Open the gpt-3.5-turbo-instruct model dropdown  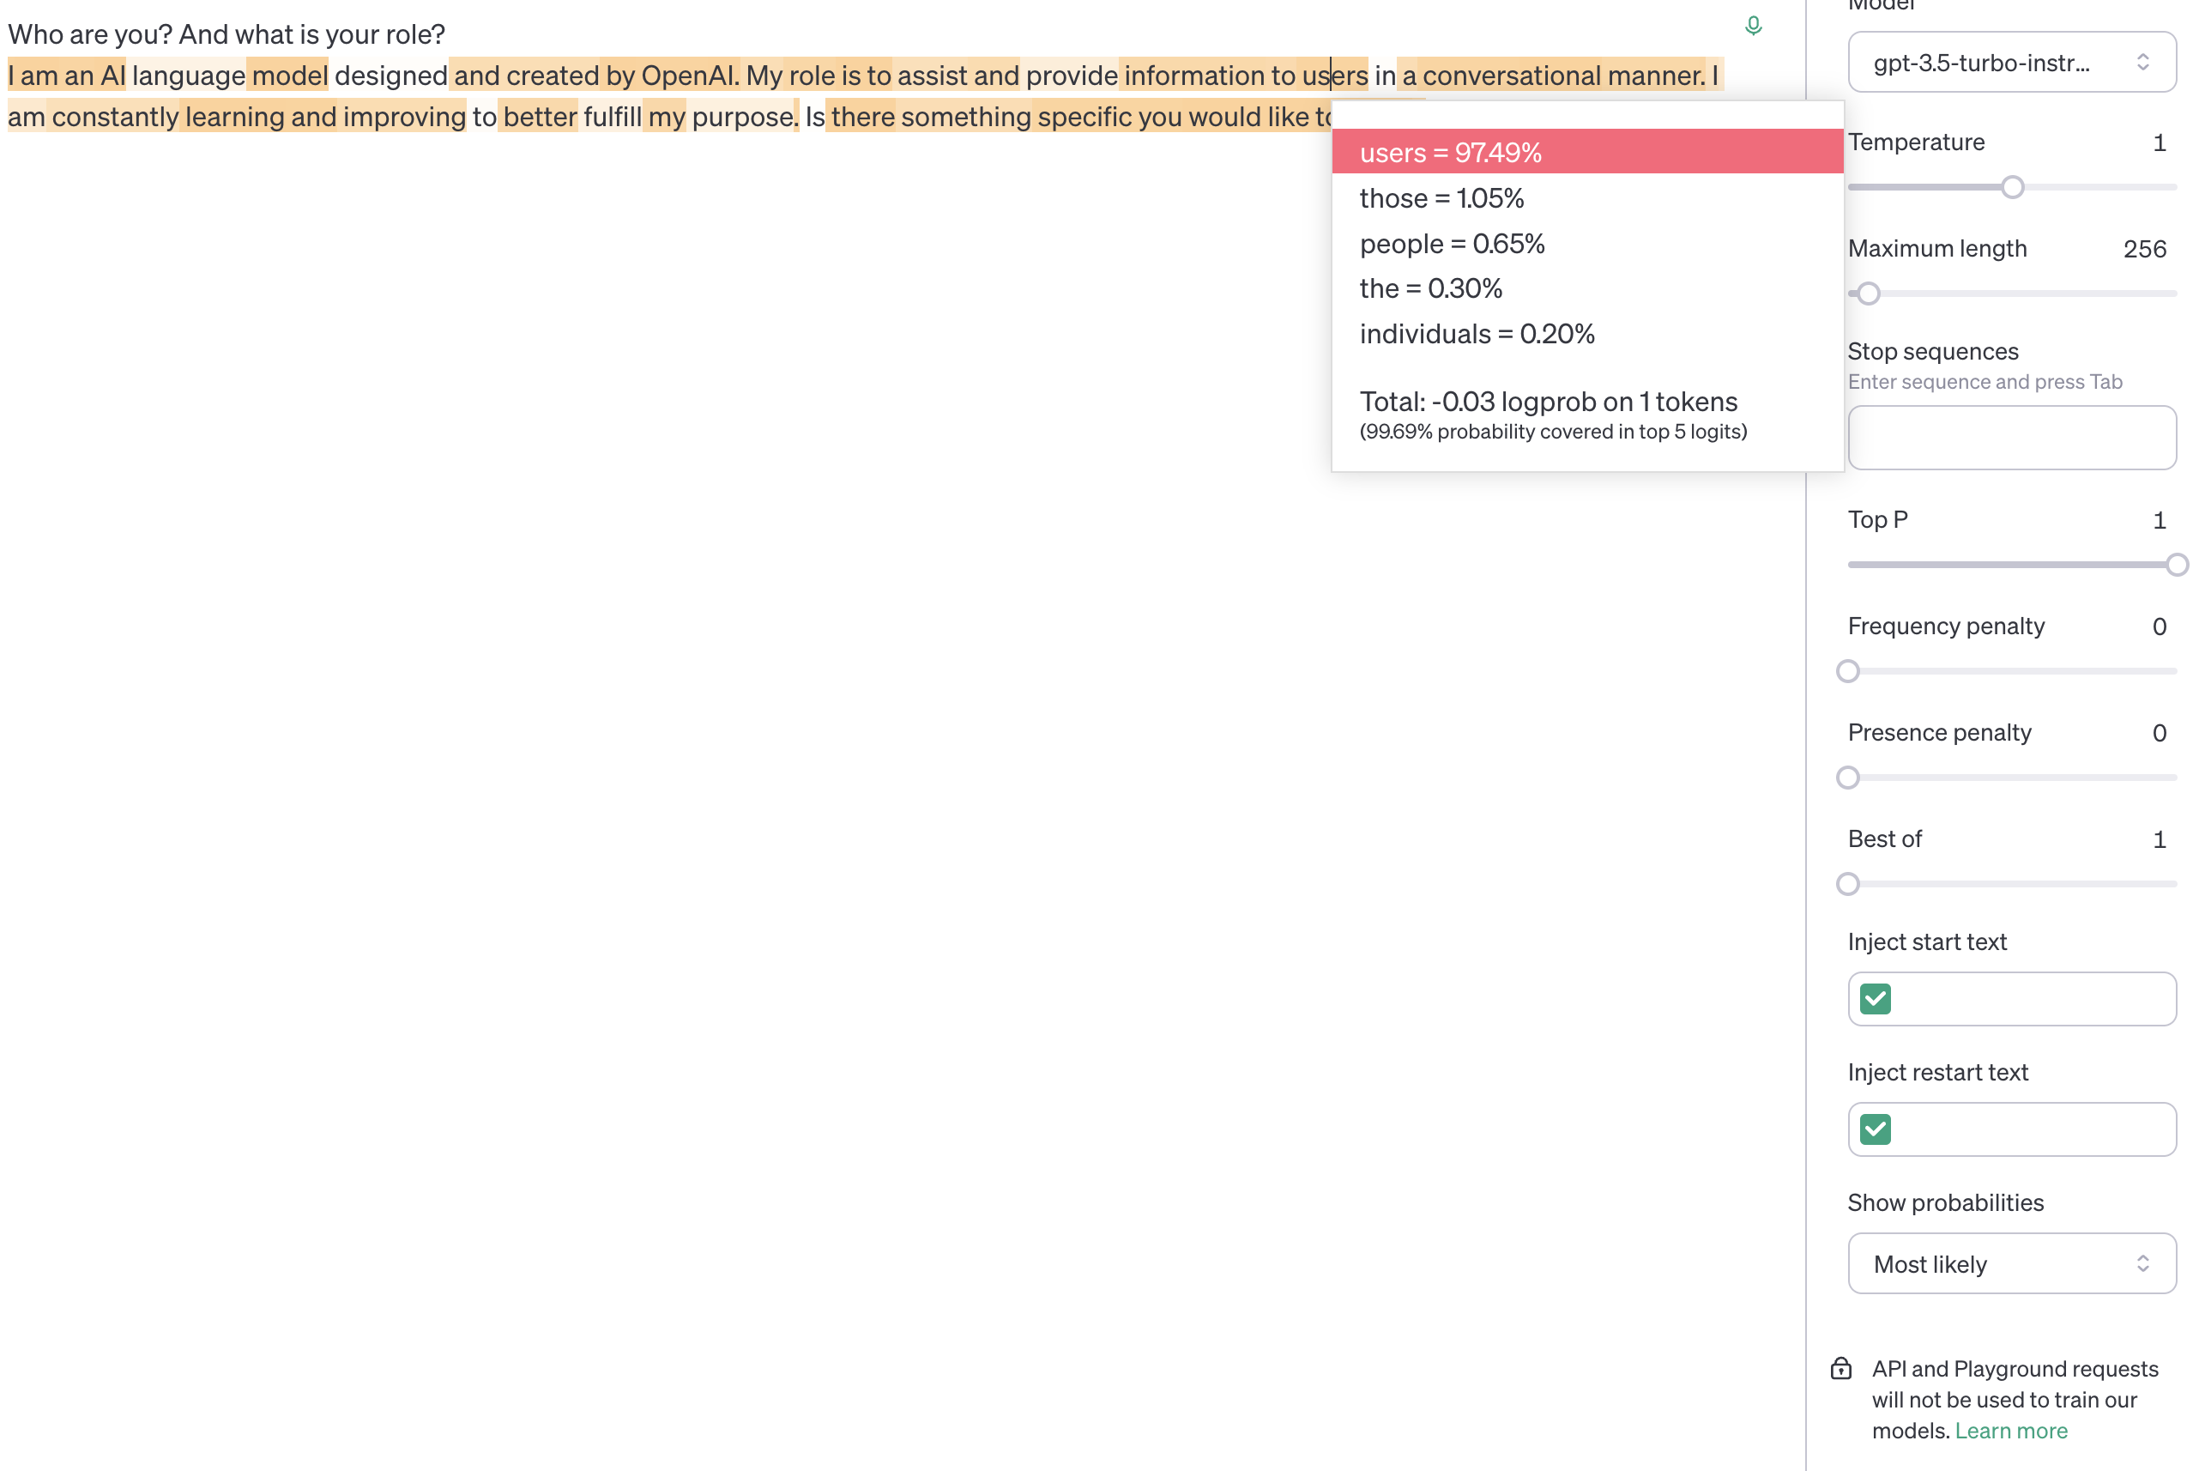coord(2010,63)
